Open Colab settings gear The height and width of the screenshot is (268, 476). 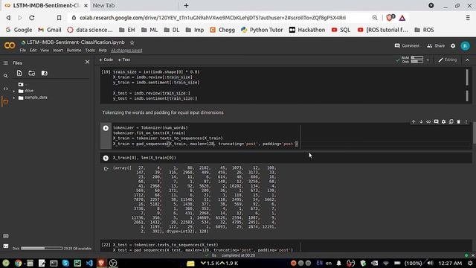click(x=453, y=46)
